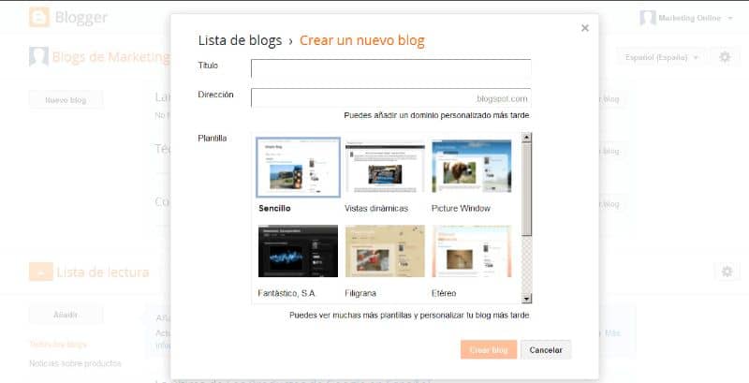The image size is (749, 383).
Task: Click the Fantástico, S.A. template label
Action: [287, 293]
